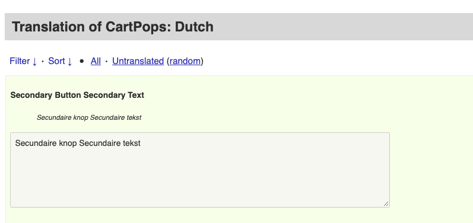Open the Untranslated strings list
The width and height of the screenshot is (473, 223).
point(138,61)
